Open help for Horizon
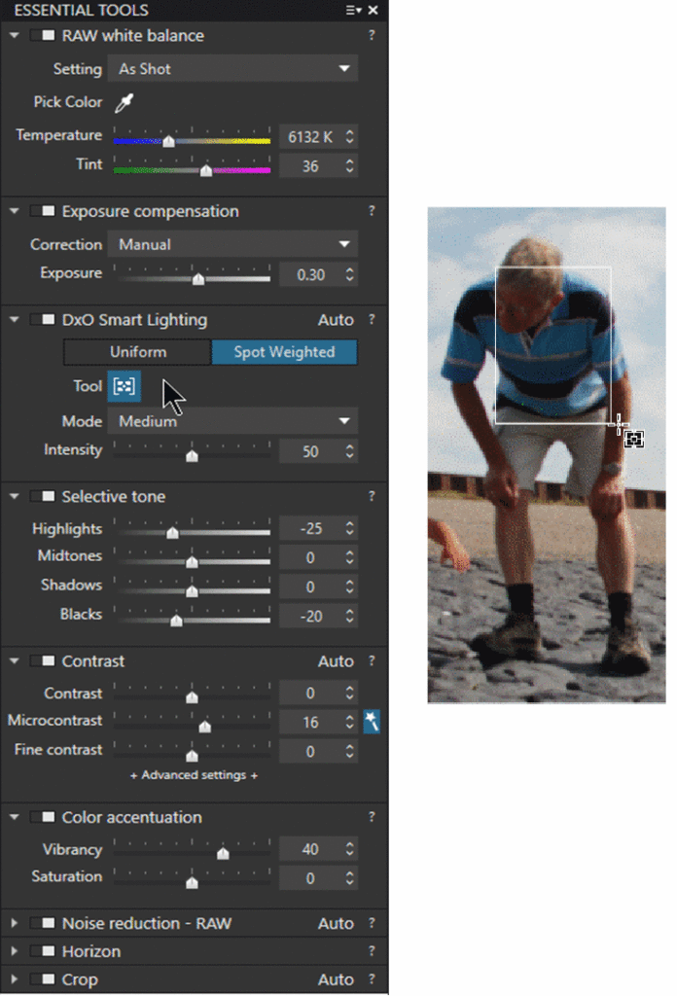 point(372,951)
